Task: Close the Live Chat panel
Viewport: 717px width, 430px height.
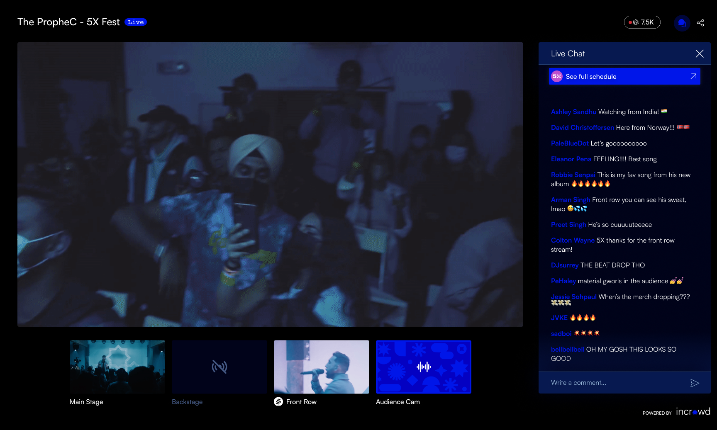Action: coord(700,53)
